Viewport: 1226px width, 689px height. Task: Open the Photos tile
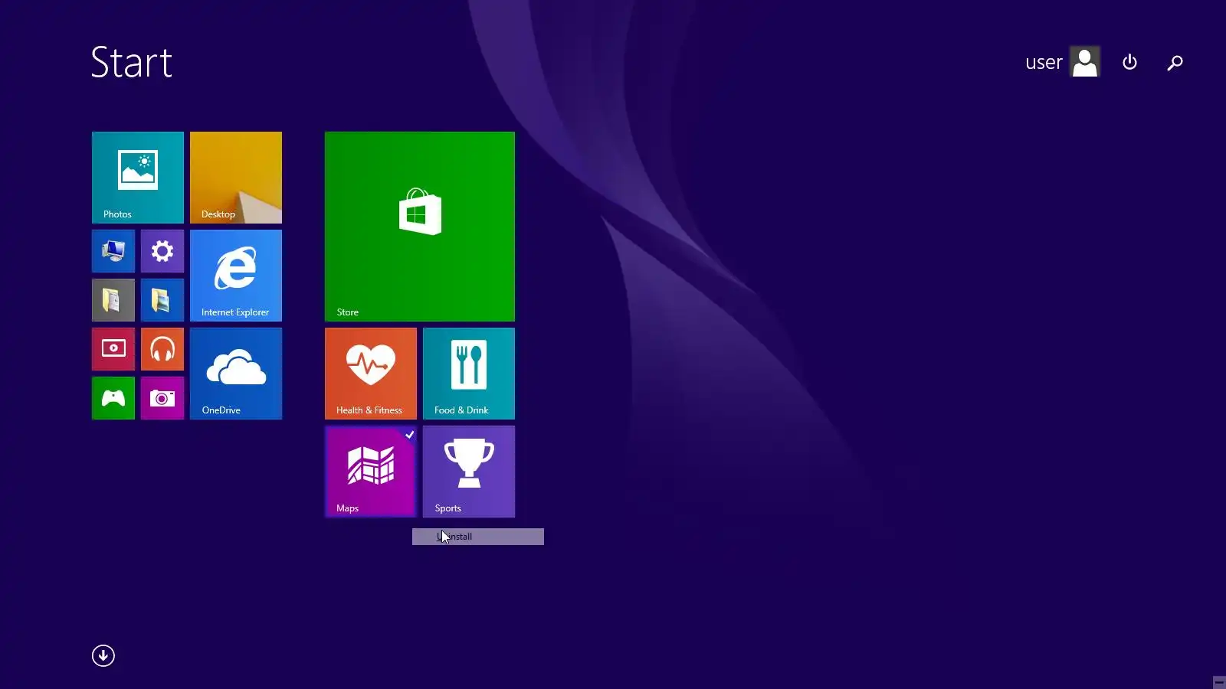tap(138, 178)
